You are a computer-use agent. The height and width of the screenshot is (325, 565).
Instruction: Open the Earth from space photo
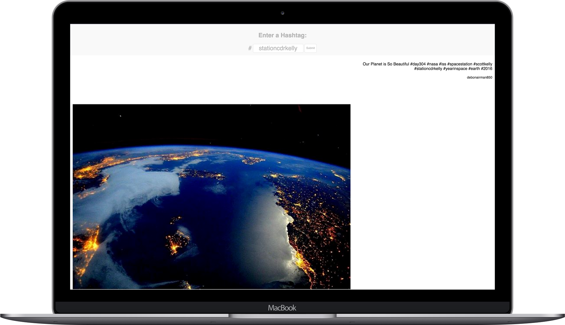pos(211,196)
